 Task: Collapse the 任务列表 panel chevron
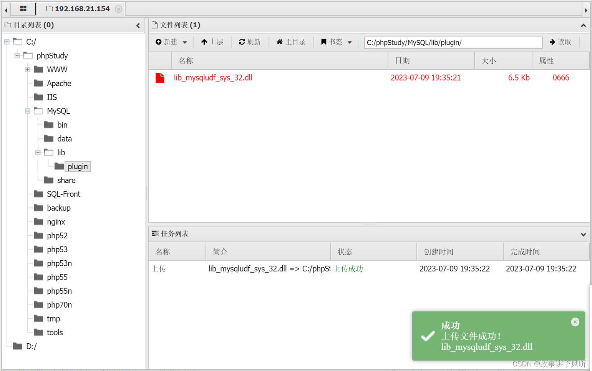coord(583,234)
